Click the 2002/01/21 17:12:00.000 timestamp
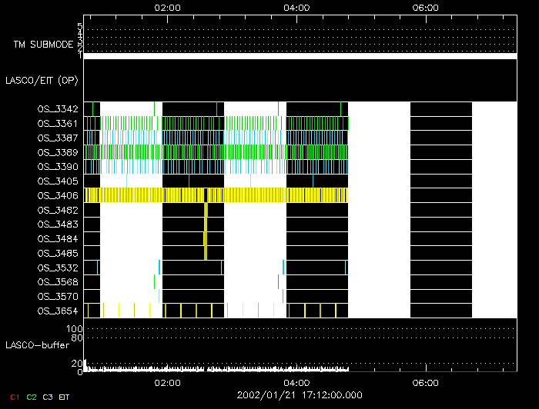Screen dimensions: 539x409 300,395
